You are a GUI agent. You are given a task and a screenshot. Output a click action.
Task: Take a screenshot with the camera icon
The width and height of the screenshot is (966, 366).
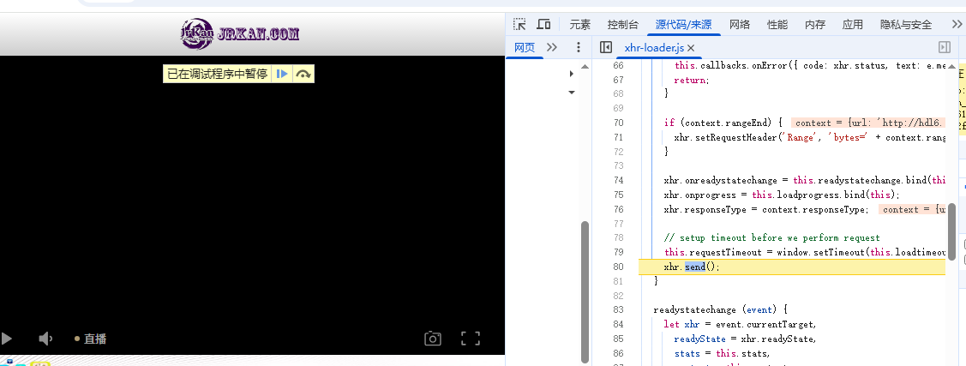433,339
